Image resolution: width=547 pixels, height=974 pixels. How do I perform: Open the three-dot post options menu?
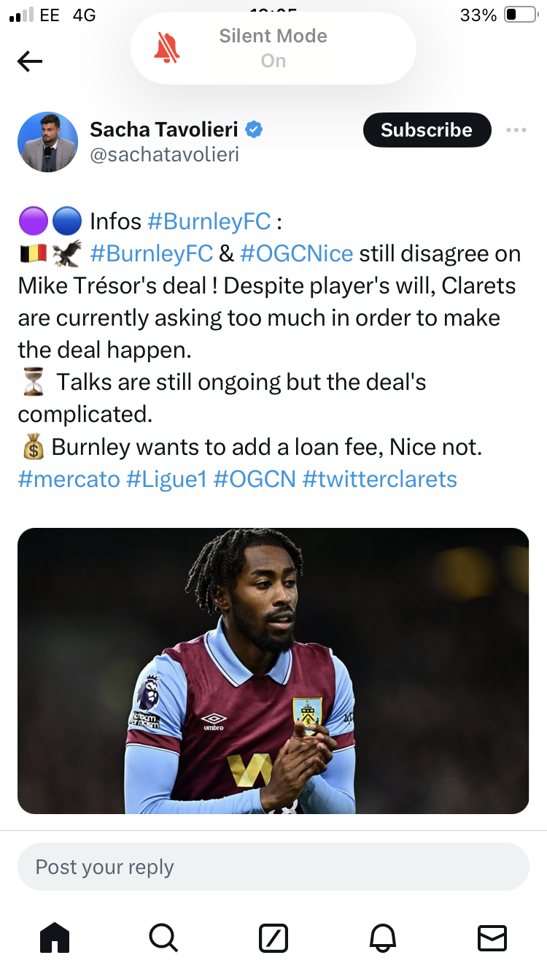(516, 130)
